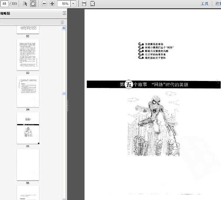The width and height of the screenshot is (221, 200).
Task: Select the thumbnail below page 86
Action: 28,193
